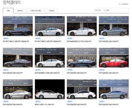Open the navy blue G70 photo
The image size is (132, 108).
click(82, 58)
